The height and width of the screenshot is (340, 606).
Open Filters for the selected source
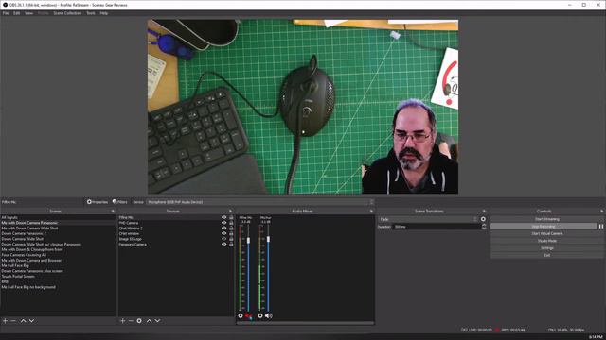click(x=120, y=202)
